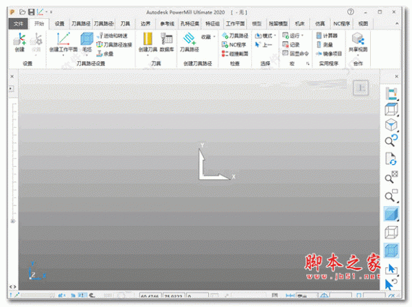412x307 pixels.
Task: Expand the 创建刀具 dropdown arrow
Action: 148,55
